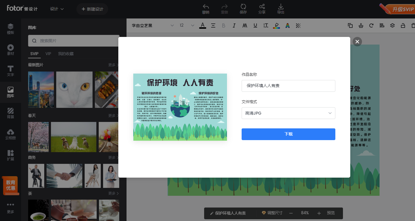
Task: Click the 调整尺寸 resize button
Action: click(272, 213)
